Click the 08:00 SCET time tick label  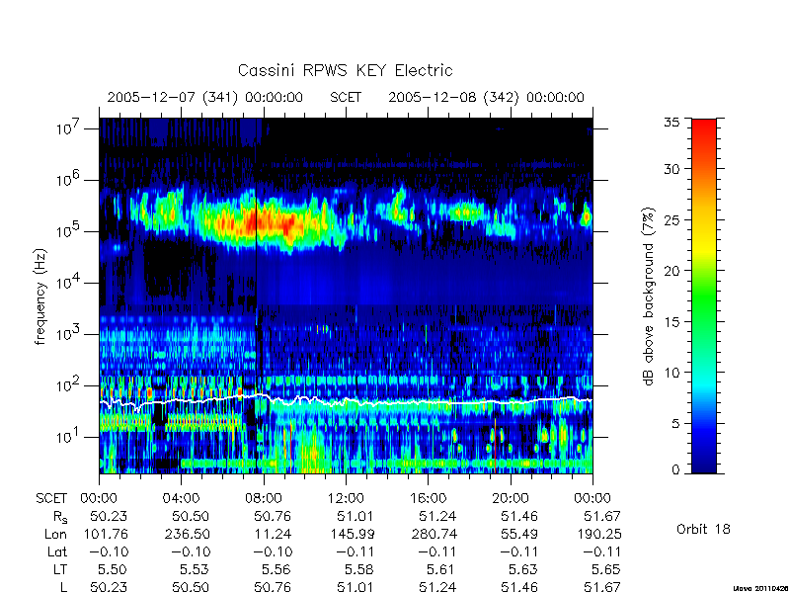[264, 498]
